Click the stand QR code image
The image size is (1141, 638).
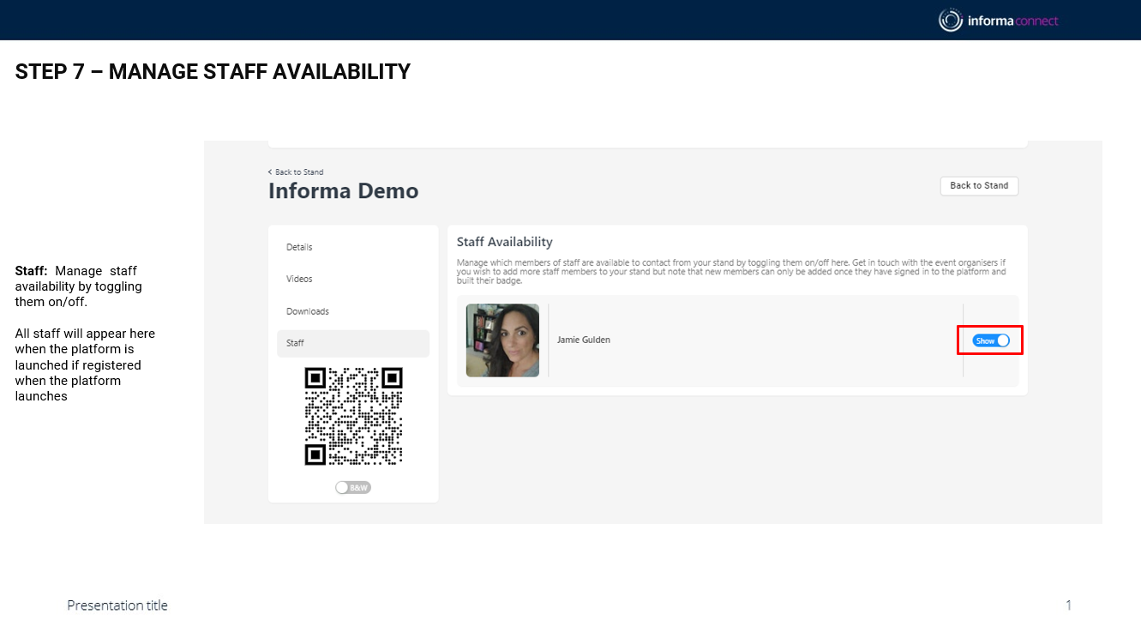pos(353,416)
